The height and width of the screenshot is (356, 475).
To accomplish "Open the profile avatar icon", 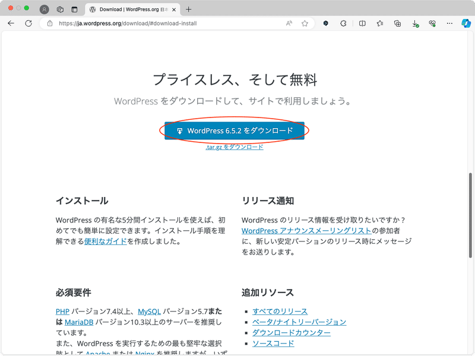I will (x=44, y=9).
